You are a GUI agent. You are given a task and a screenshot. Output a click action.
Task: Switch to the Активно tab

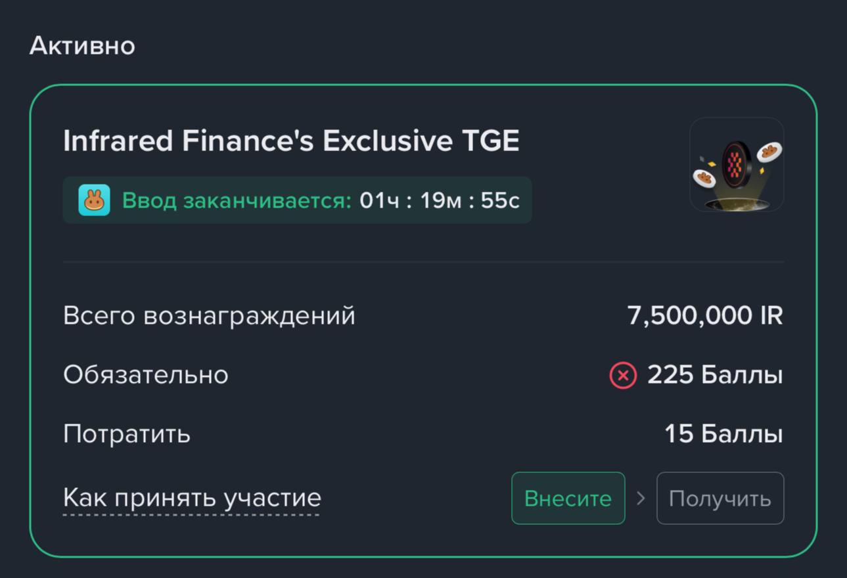click(x=82, y=45)
